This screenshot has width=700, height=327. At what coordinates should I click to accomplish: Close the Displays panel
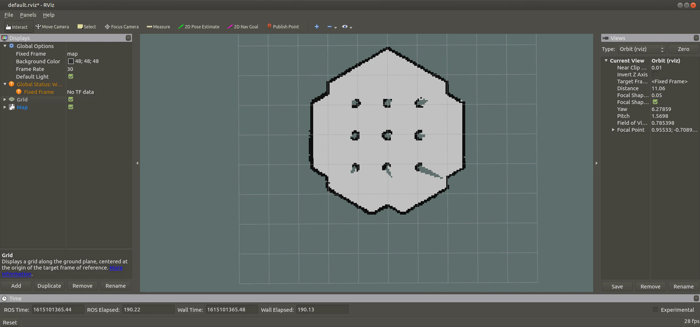[128, 38]
